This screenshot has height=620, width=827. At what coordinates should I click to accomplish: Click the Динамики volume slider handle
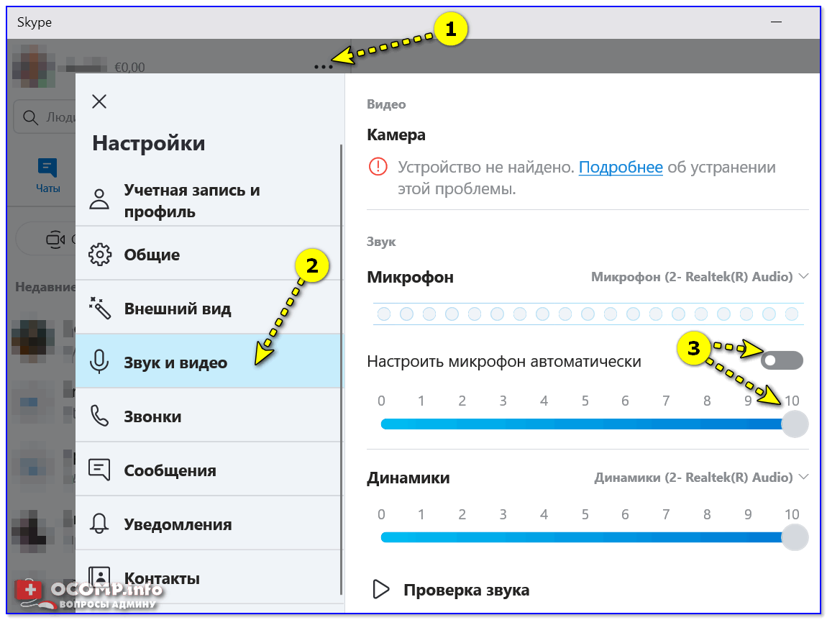[794, 537]
